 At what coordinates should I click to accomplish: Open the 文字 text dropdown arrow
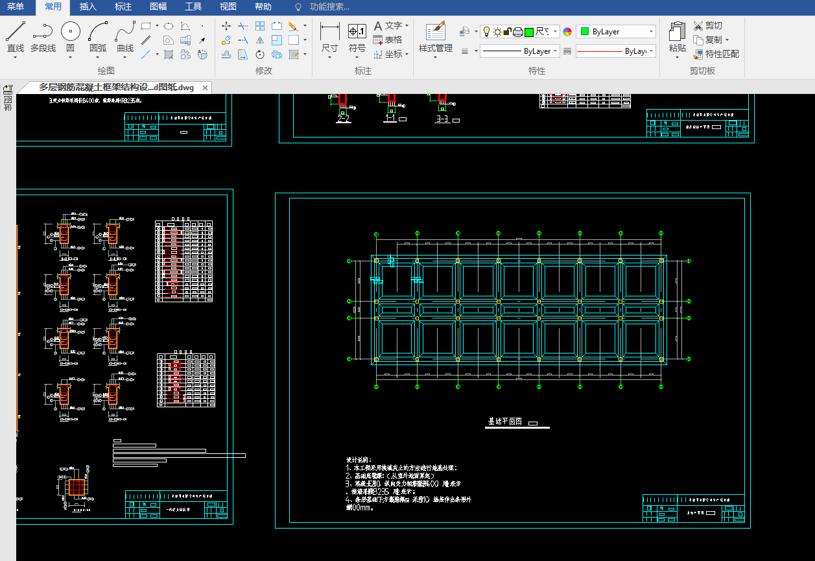(407, 26)
